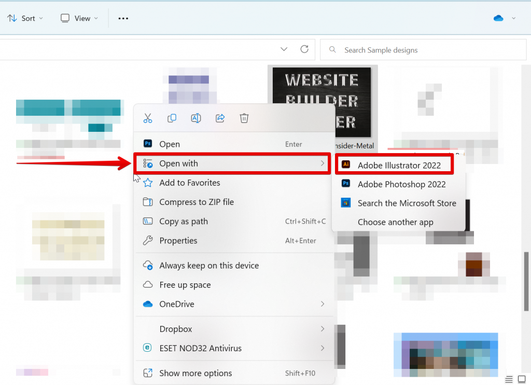531x385 pixels.
Task: Choose another app from the Open with submenu
Action: pyautogui.click(x=396, y=222)
